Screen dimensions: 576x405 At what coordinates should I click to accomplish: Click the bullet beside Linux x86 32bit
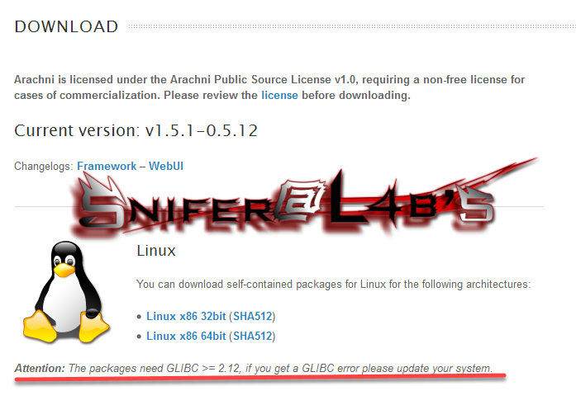139,317
